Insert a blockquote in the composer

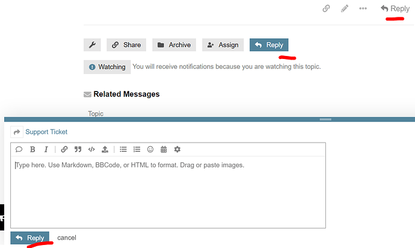coord(78,149)
